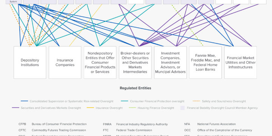Viewport: 272px width, 136px height.
Task: Click the purple Securities and Derivatives legend line
Action: 15,108
